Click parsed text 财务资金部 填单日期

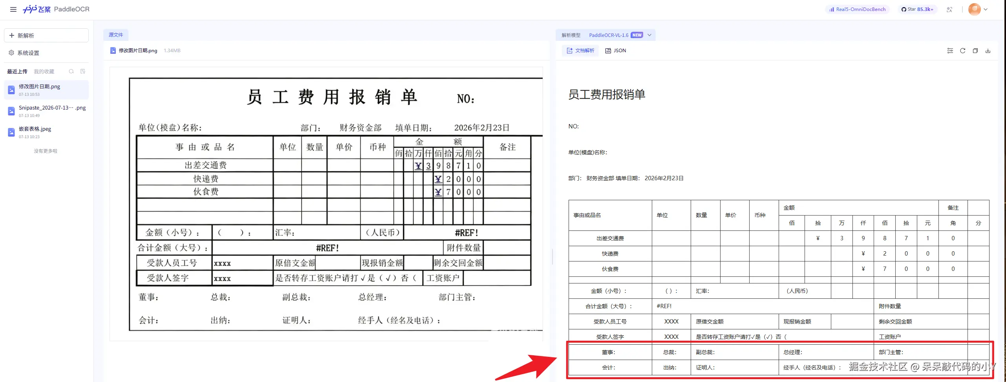pos(613,178)
